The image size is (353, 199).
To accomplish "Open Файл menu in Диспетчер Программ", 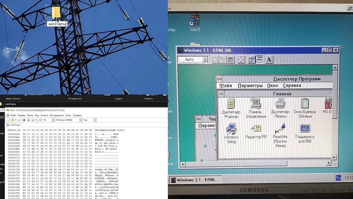I will click(226, 86).
